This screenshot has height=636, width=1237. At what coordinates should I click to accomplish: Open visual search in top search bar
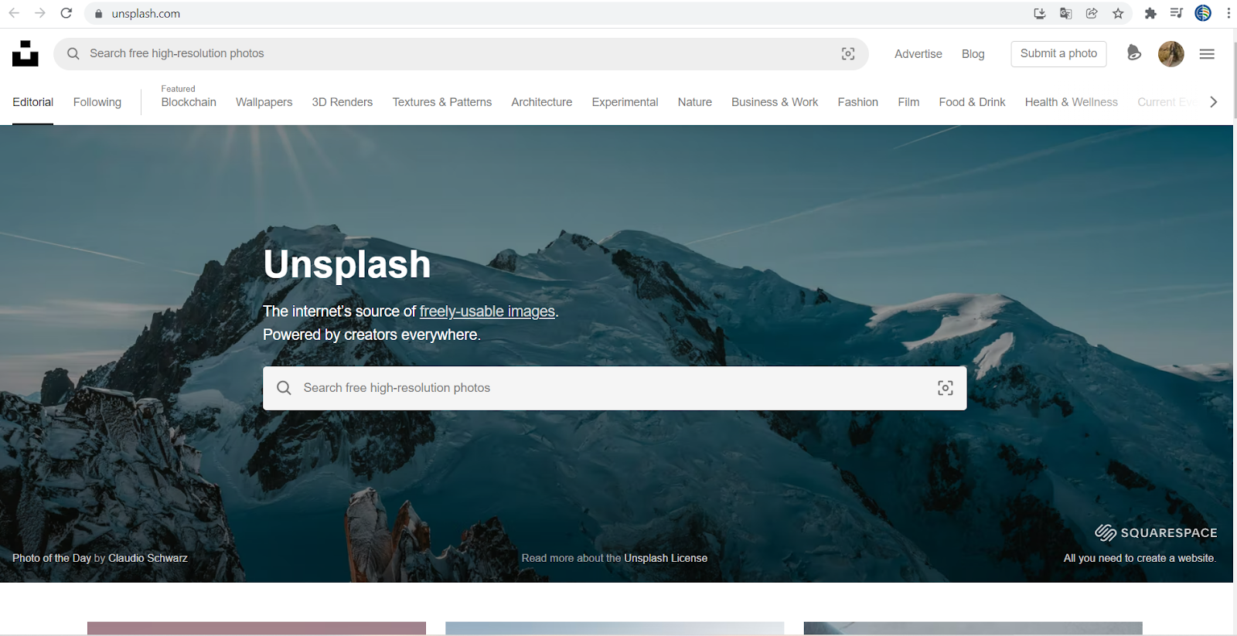coord(848,53)
